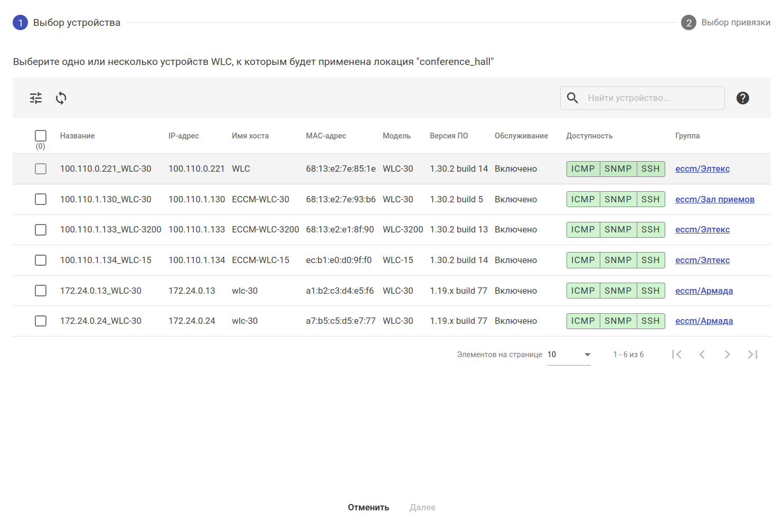The image size is (784, 532).
Task: Toggle the select-all devices checkbox
Action: [41, 136]
